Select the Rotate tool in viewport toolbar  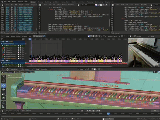(3, 90)
